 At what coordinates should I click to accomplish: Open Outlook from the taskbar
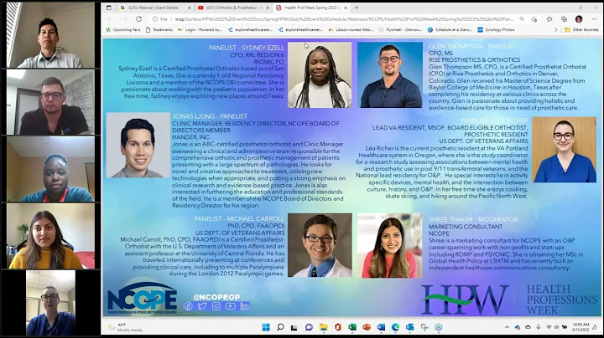click(409, 327)
